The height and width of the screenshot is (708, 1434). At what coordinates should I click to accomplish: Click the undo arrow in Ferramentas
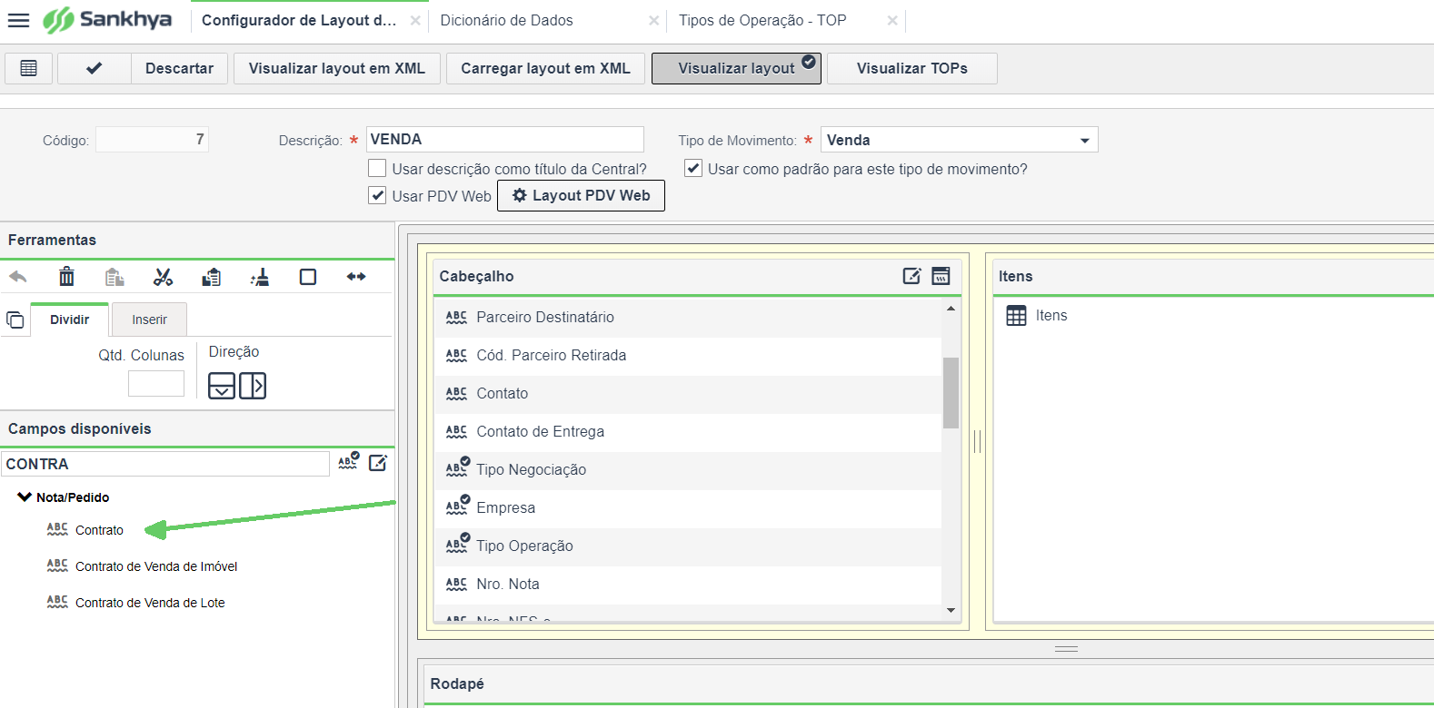point(18,277)
